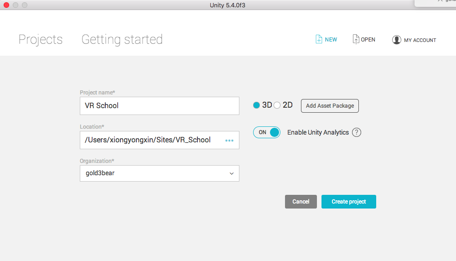Click the OPEN project file icon

356,39
